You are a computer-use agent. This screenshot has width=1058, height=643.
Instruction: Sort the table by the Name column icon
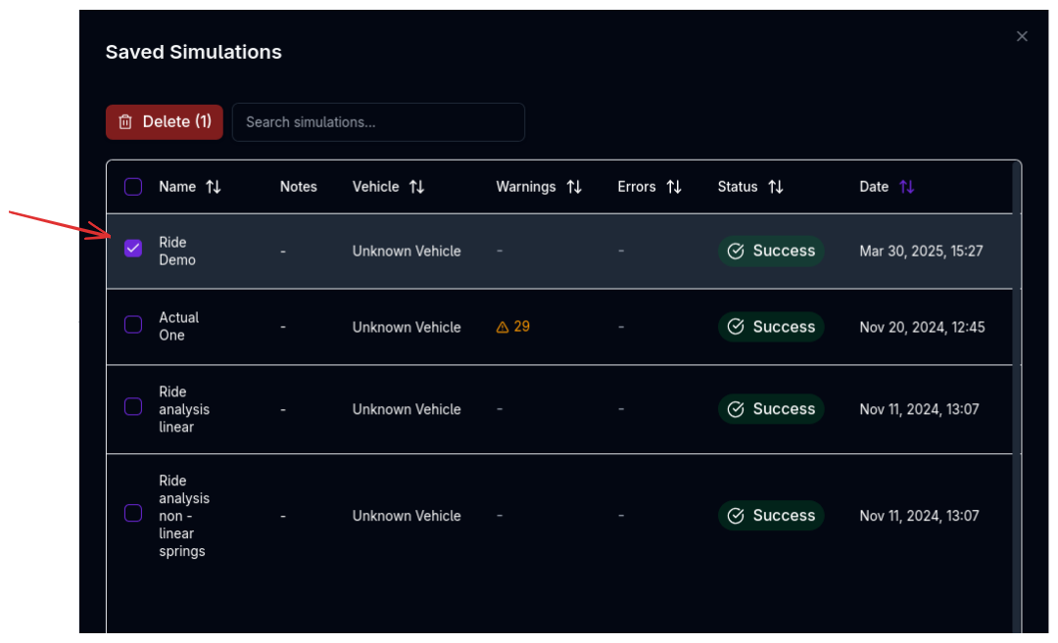[x=214, y=186]
